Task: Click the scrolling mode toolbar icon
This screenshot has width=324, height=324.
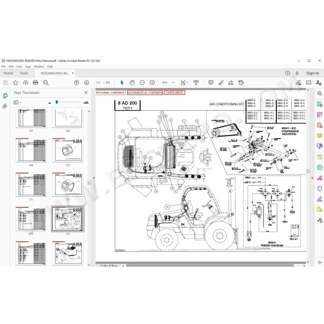Action: coord(196,83)
